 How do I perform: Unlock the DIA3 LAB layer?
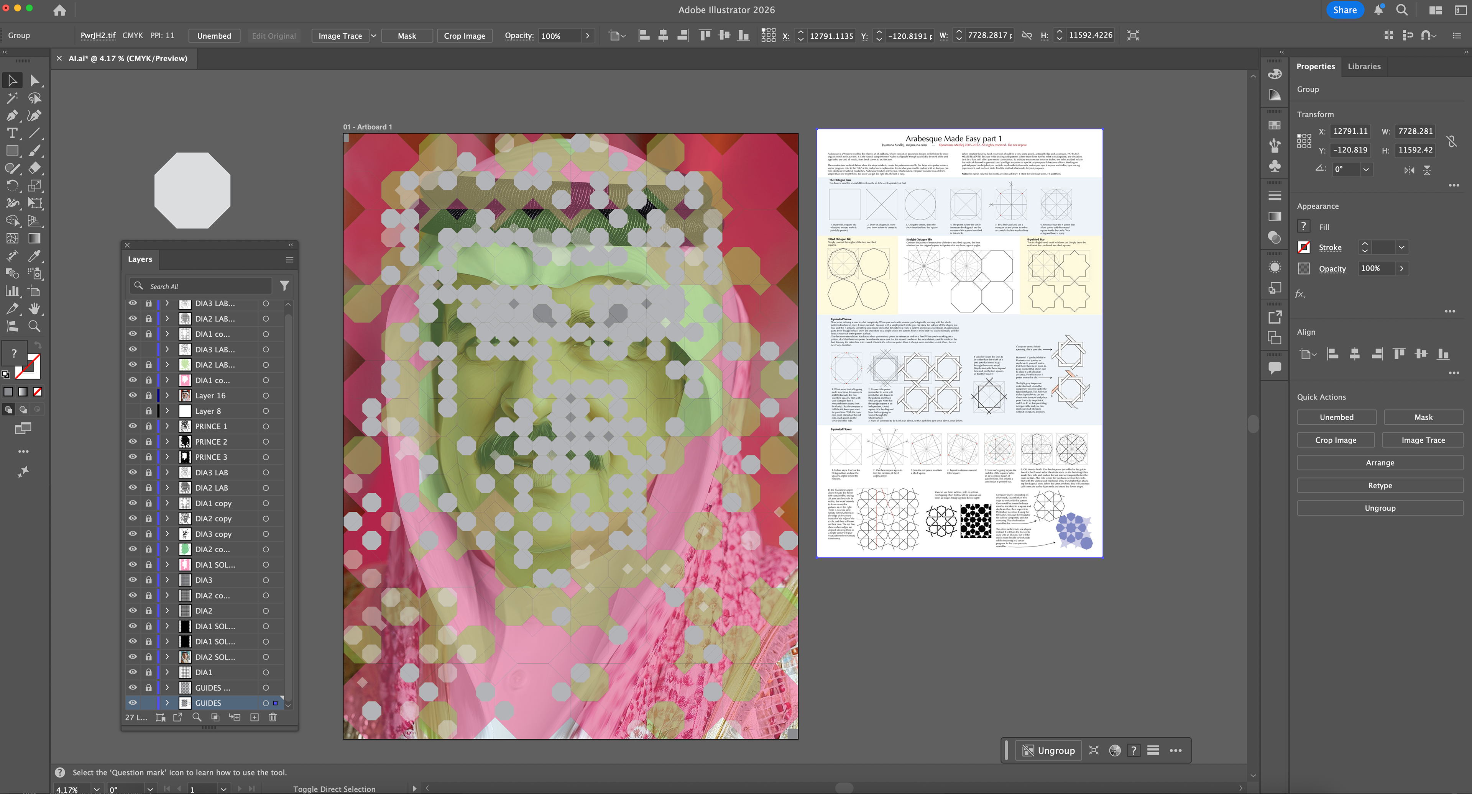[x=149, y=472]
